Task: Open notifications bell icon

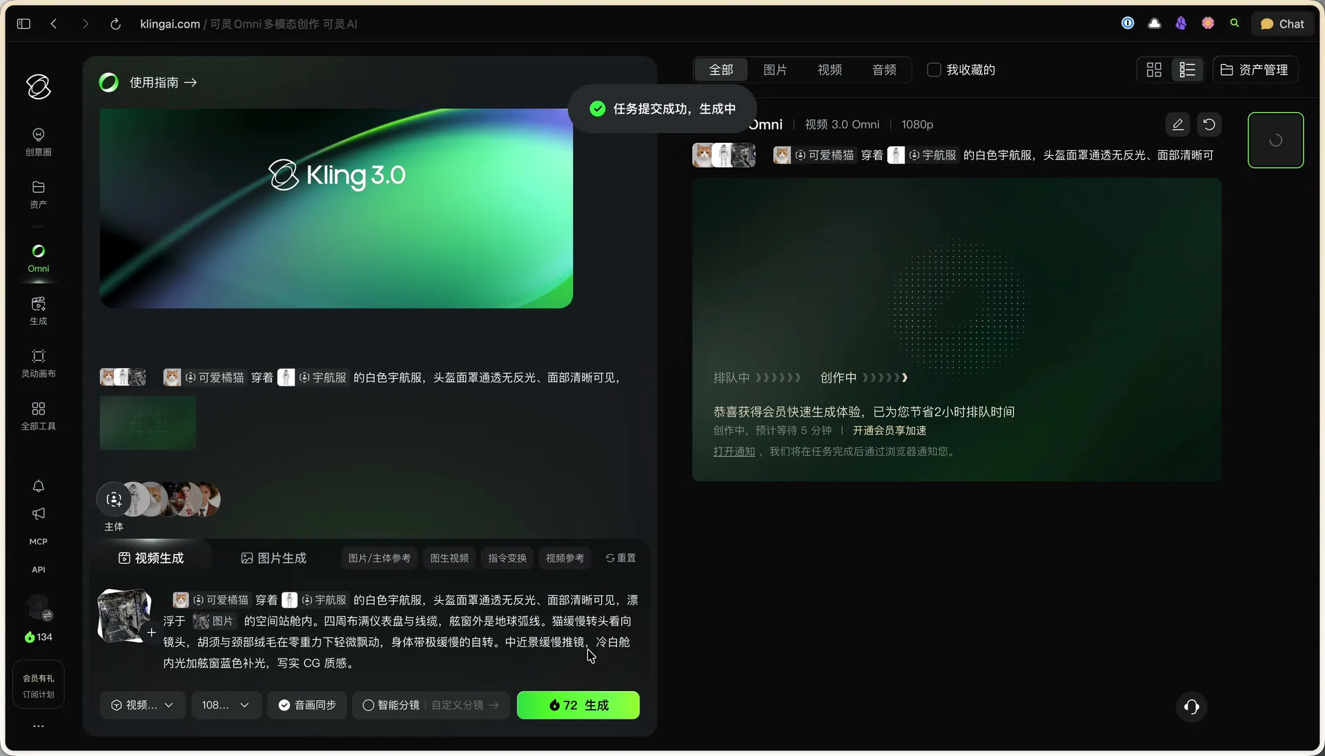Action: coord(39,486)
